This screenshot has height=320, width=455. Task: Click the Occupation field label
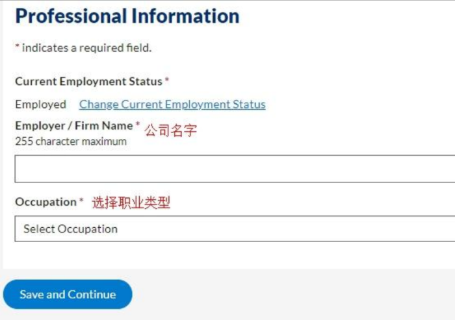click(45, 202)
